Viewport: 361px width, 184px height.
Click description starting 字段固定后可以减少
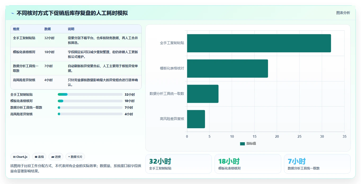pyautogui.click(x=103, y=54)
